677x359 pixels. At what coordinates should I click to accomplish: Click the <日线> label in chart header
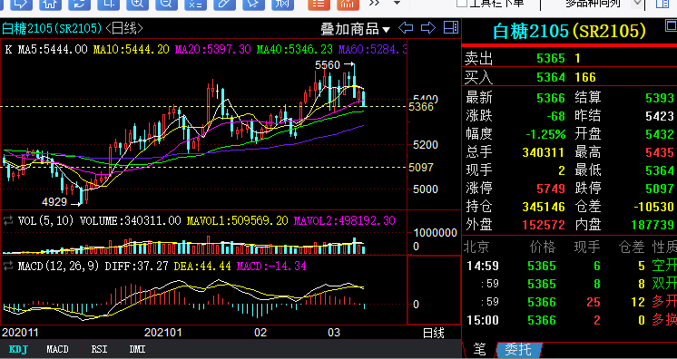124,28
